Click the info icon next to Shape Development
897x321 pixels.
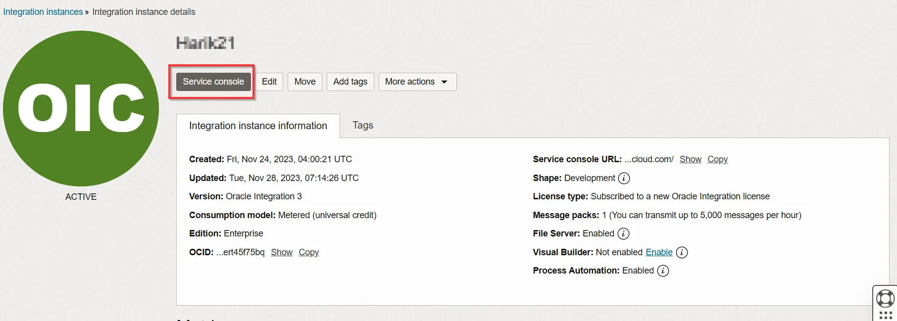pos(624,178)
